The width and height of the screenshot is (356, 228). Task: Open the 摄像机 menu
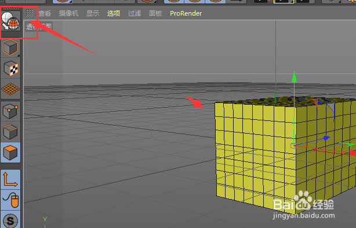[68, 13]
